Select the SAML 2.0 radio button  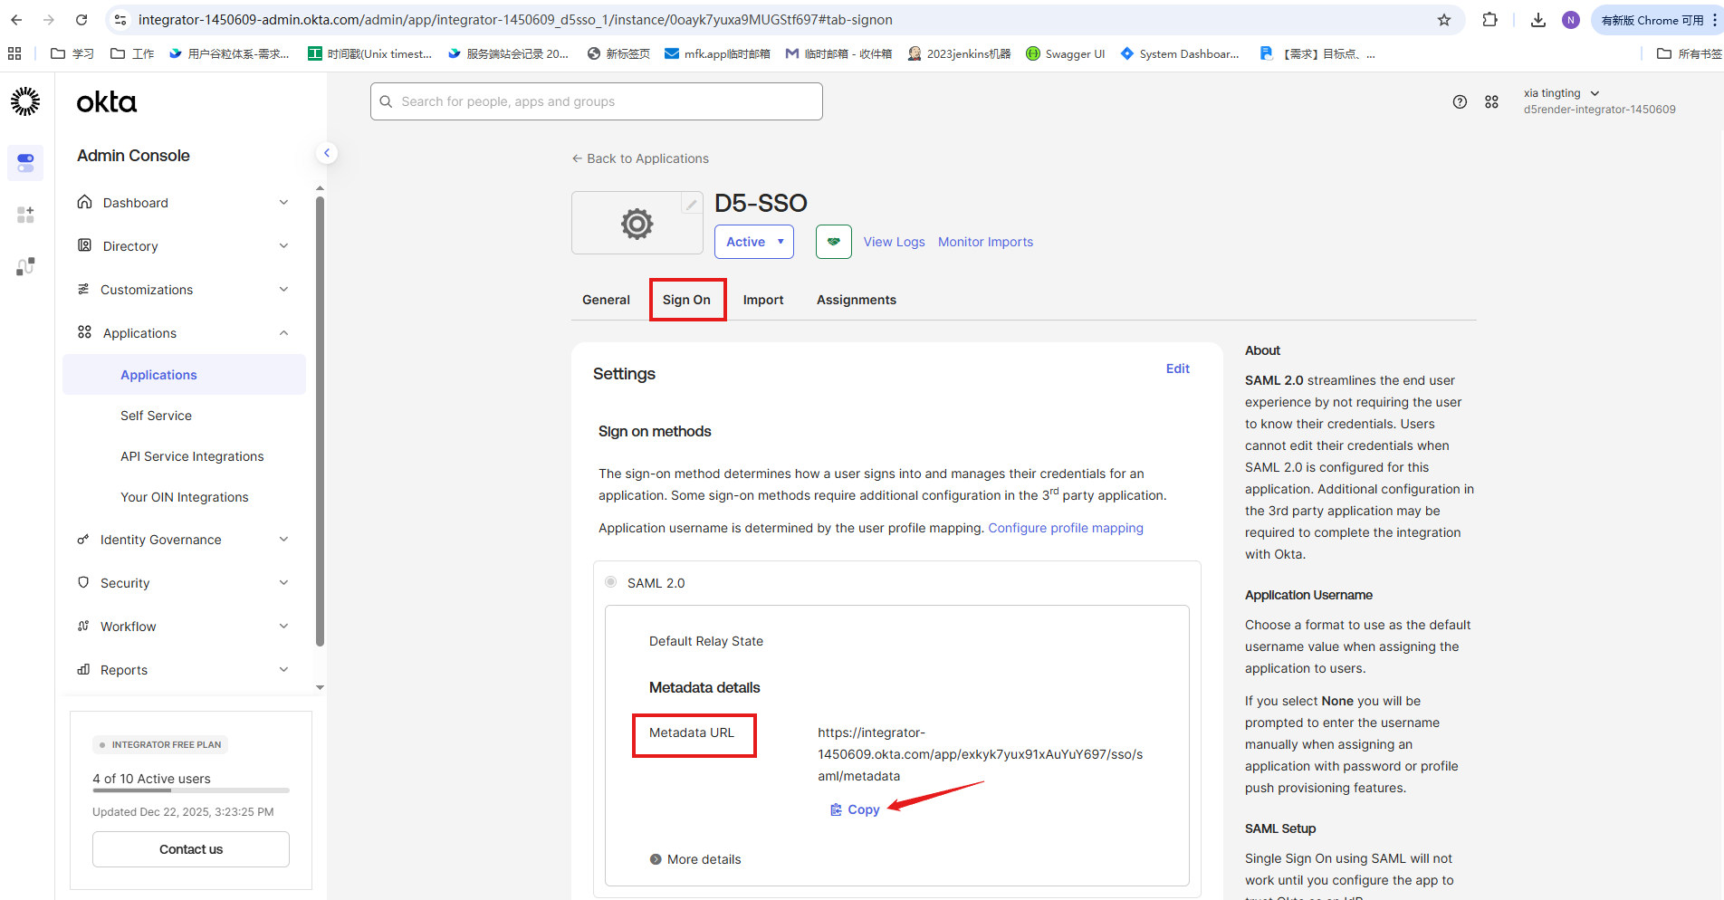(x=611, y=582)
